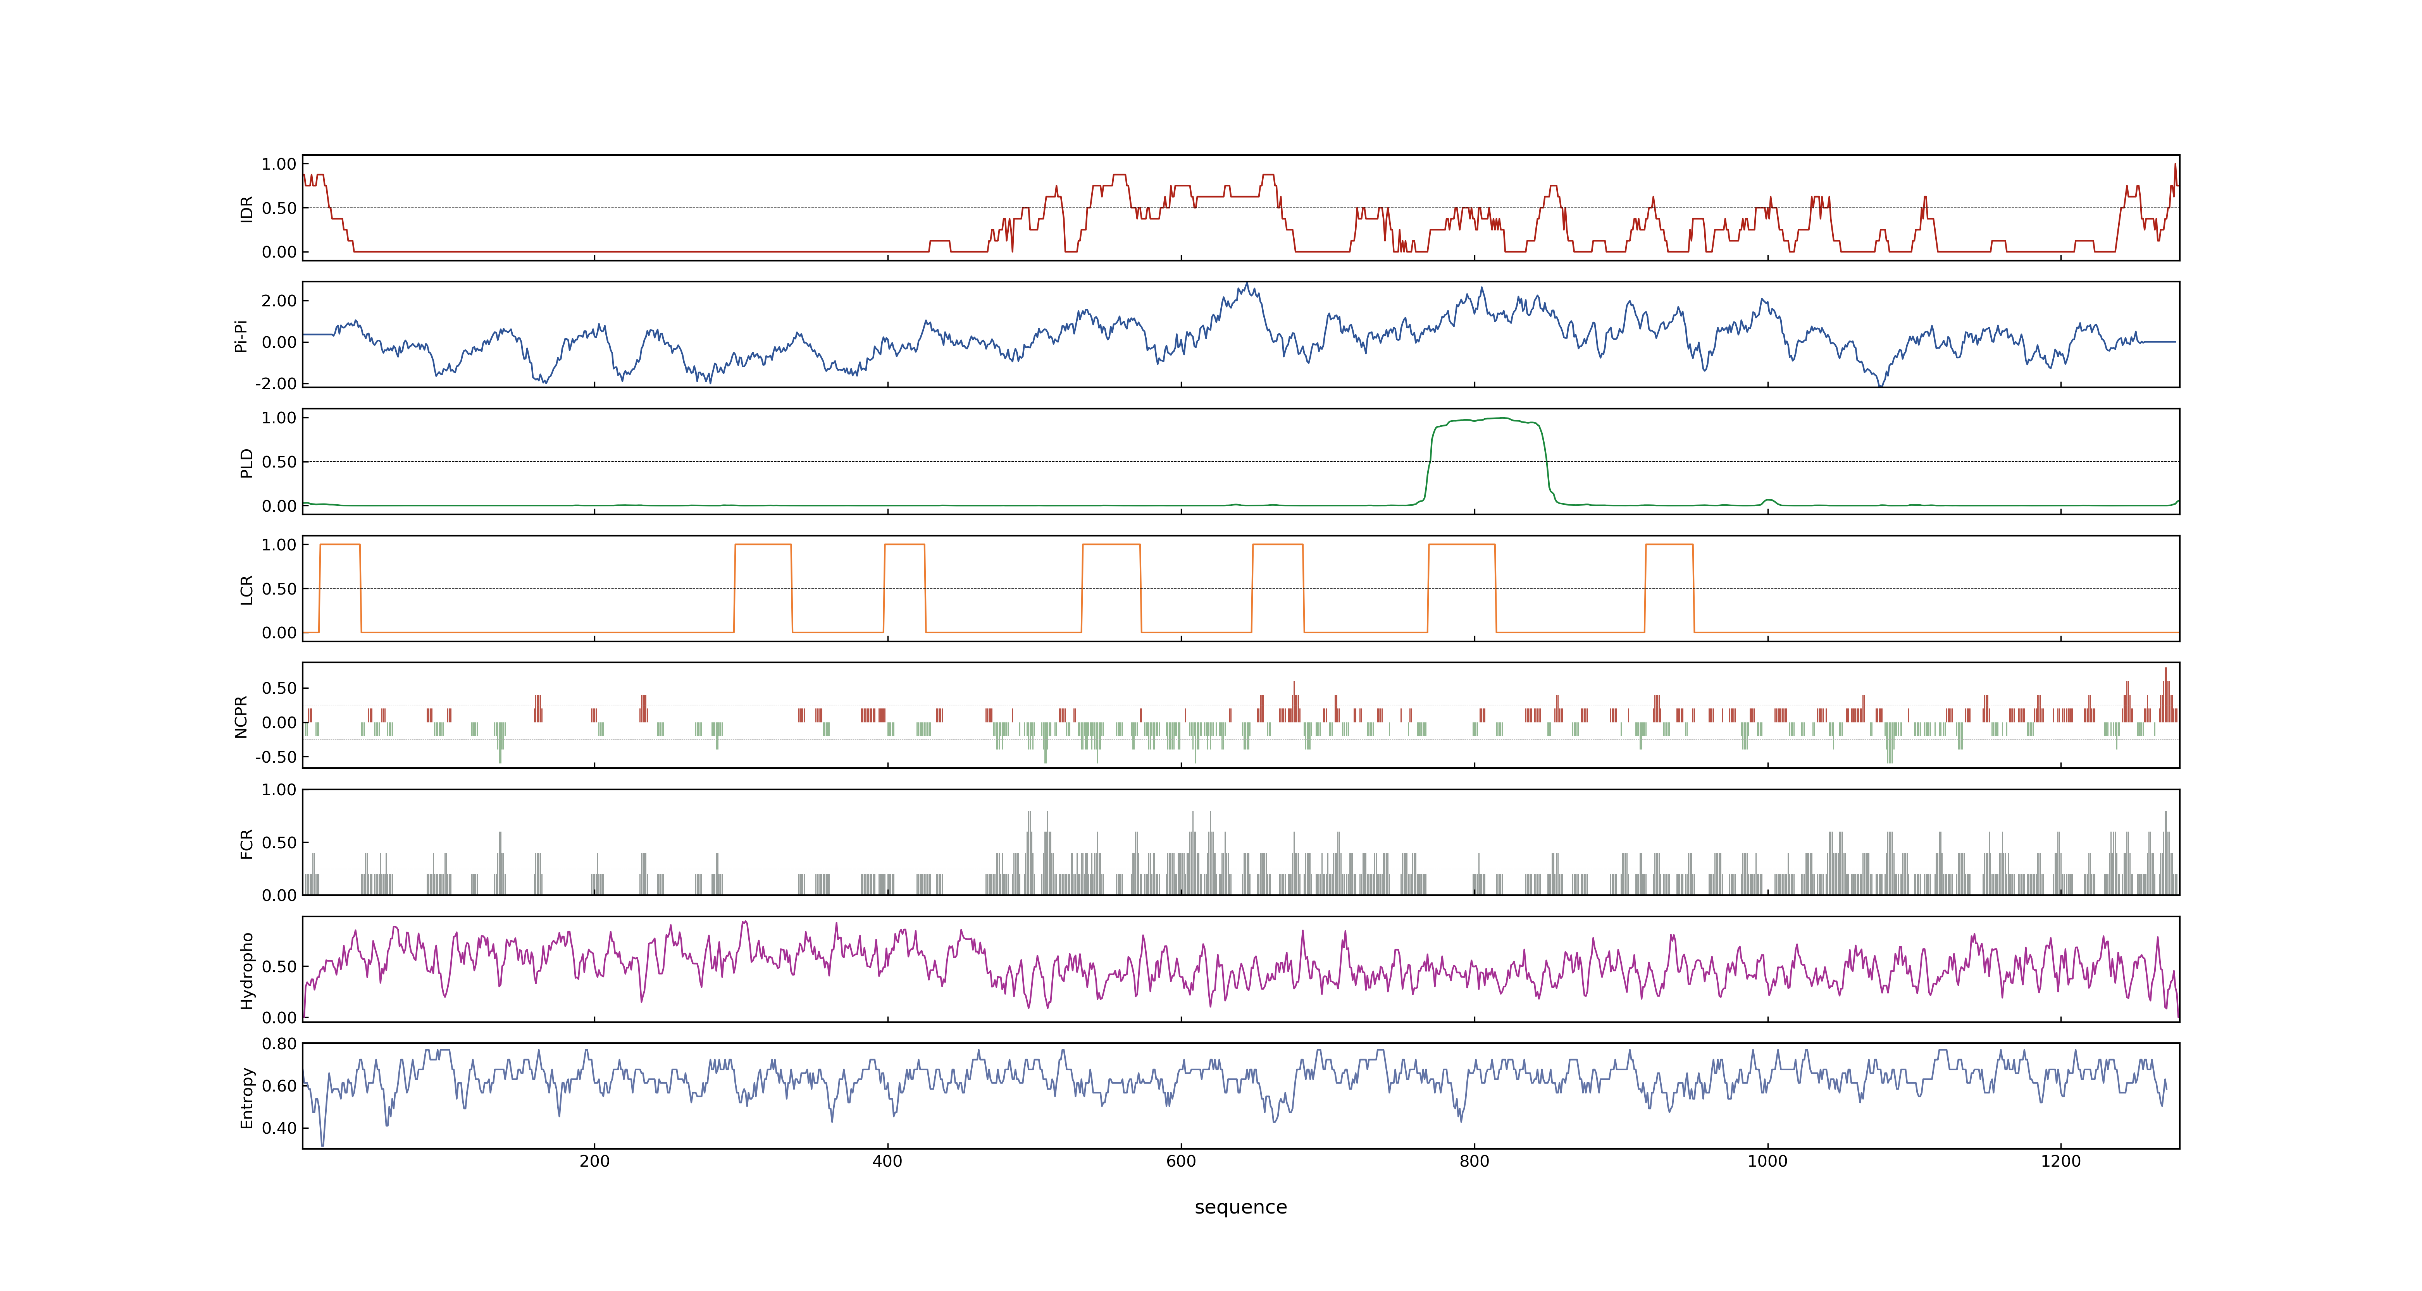Click the FCR y-axis label
This screenshot has width=2422, height=1291.
coord(246,843)
